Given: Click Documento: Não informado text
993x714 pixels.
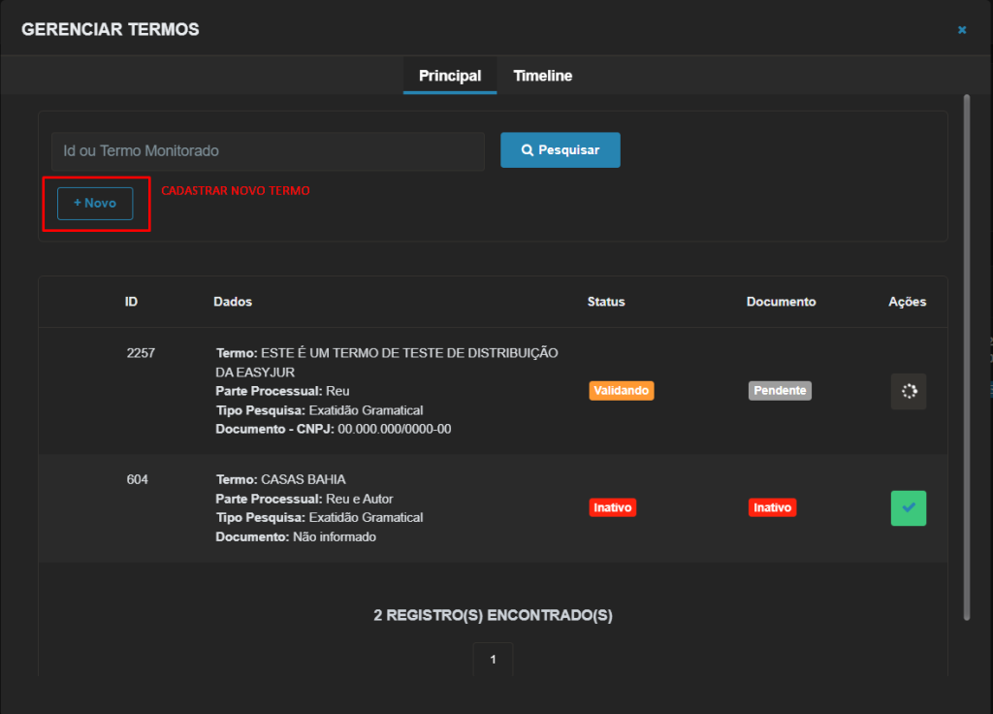Looking at the screenshot, I should 296,536.
